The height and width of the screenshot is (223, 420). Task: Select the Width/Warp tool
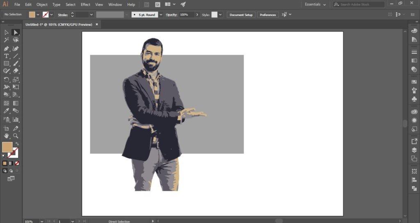point(7,87)
